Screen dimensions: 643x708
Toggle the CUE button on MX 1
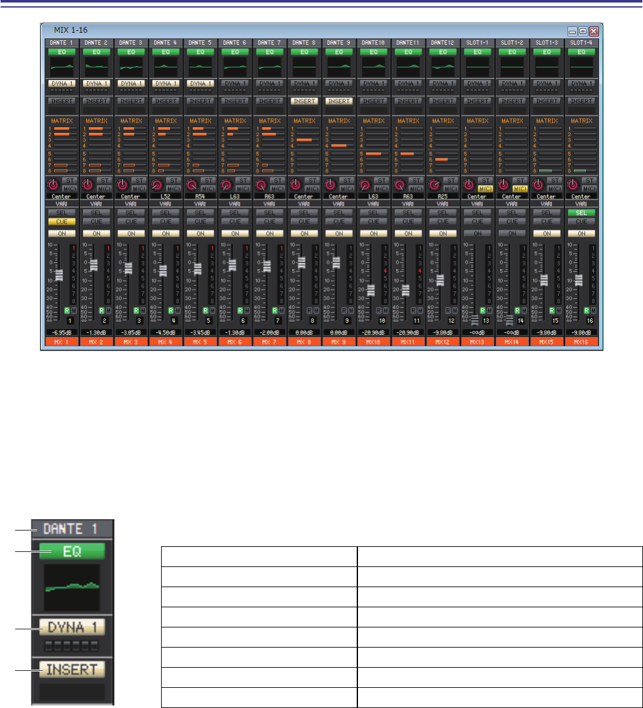tap(62, 222)
